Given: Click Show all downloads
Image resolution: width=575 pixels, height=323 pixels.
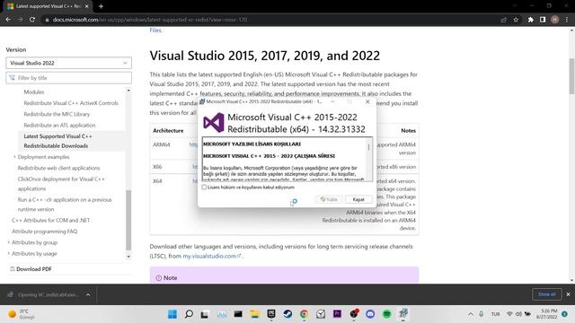Looking at the screenshot, I should (547, 294).
